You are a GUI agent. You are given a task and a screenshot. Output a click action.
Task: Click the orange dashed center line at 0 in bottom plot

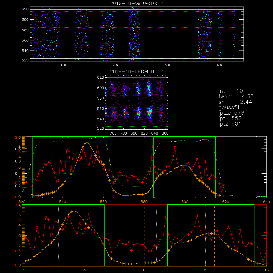144,235
